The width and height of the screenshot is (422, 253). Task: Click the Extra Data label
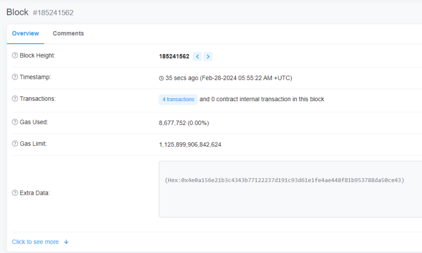click(35, 193)
